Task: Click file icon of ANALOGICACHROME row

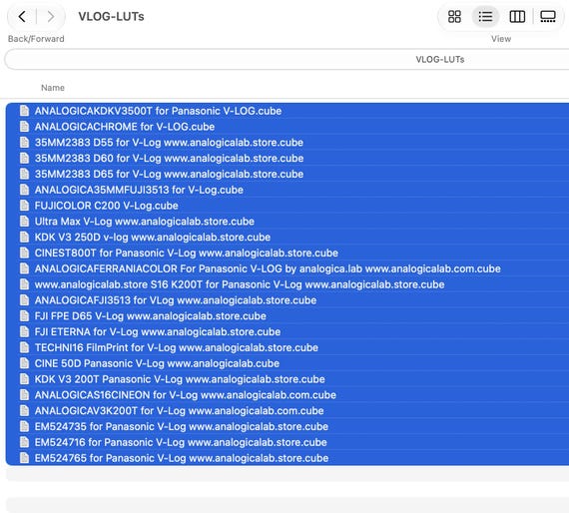Action: 24,127
